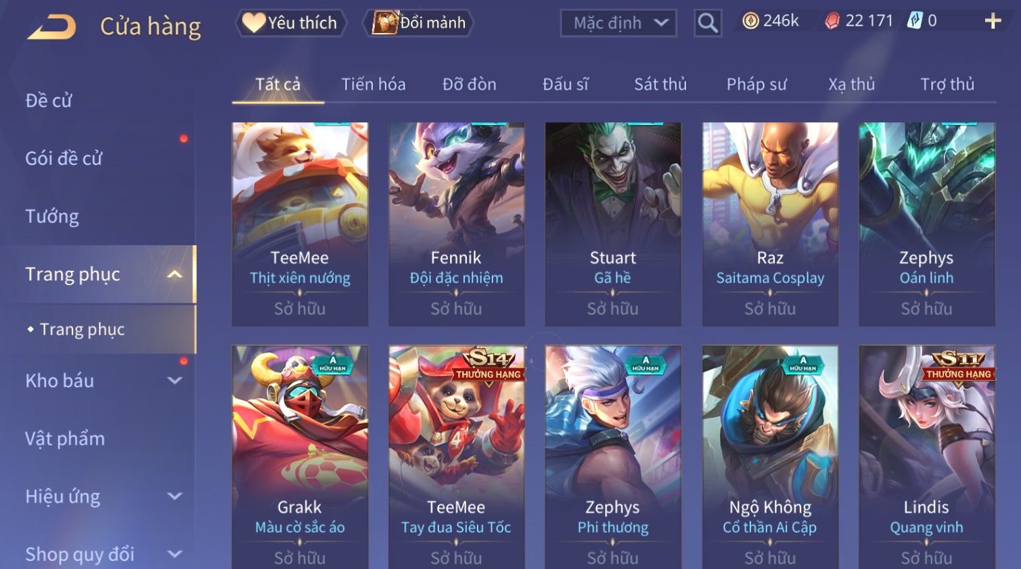Expand the Kho báu sidebar section

[175, 380]
